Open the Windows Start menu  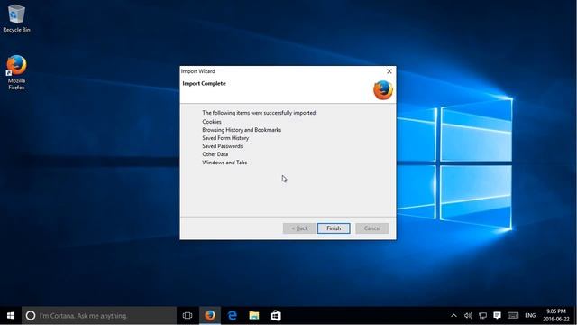click(x=11, y=316)
